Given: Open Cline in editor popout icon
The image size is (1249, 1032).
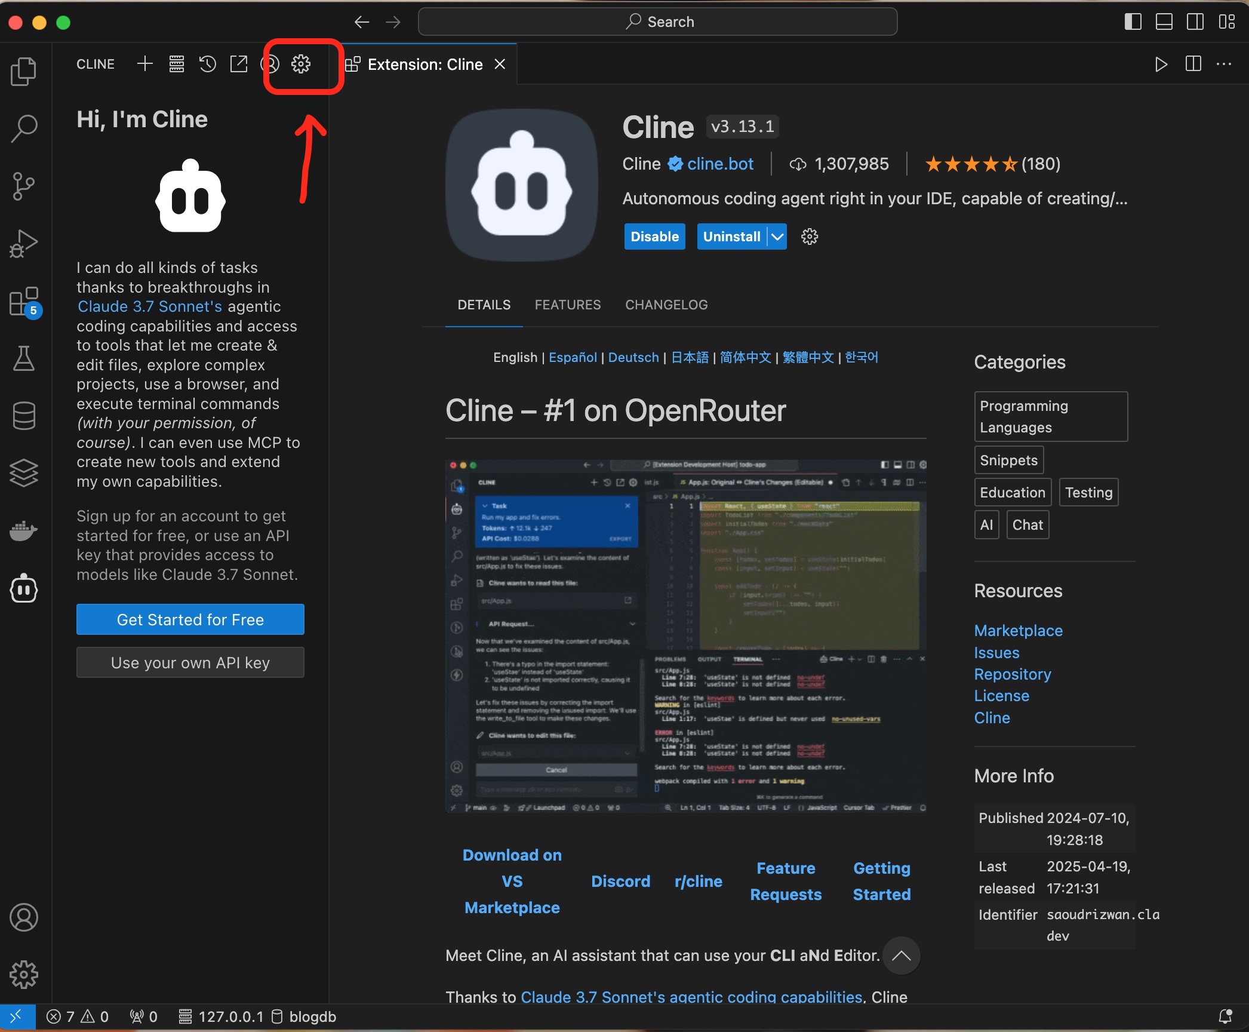Looking at the screenshot, I should (238, 64).
